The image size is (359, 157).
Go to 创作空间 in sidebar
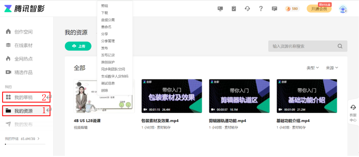click(x=23, y=32)
